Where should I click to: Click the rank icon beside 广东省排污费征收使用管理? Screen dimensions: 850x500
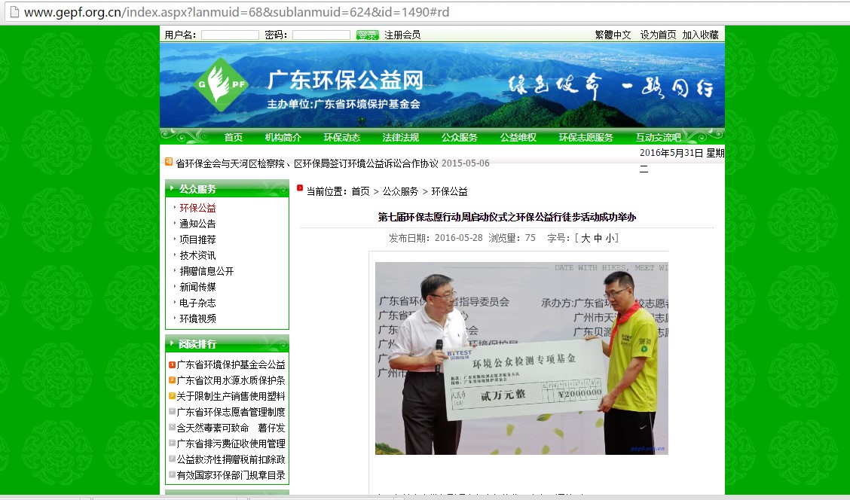coord(172,443)
